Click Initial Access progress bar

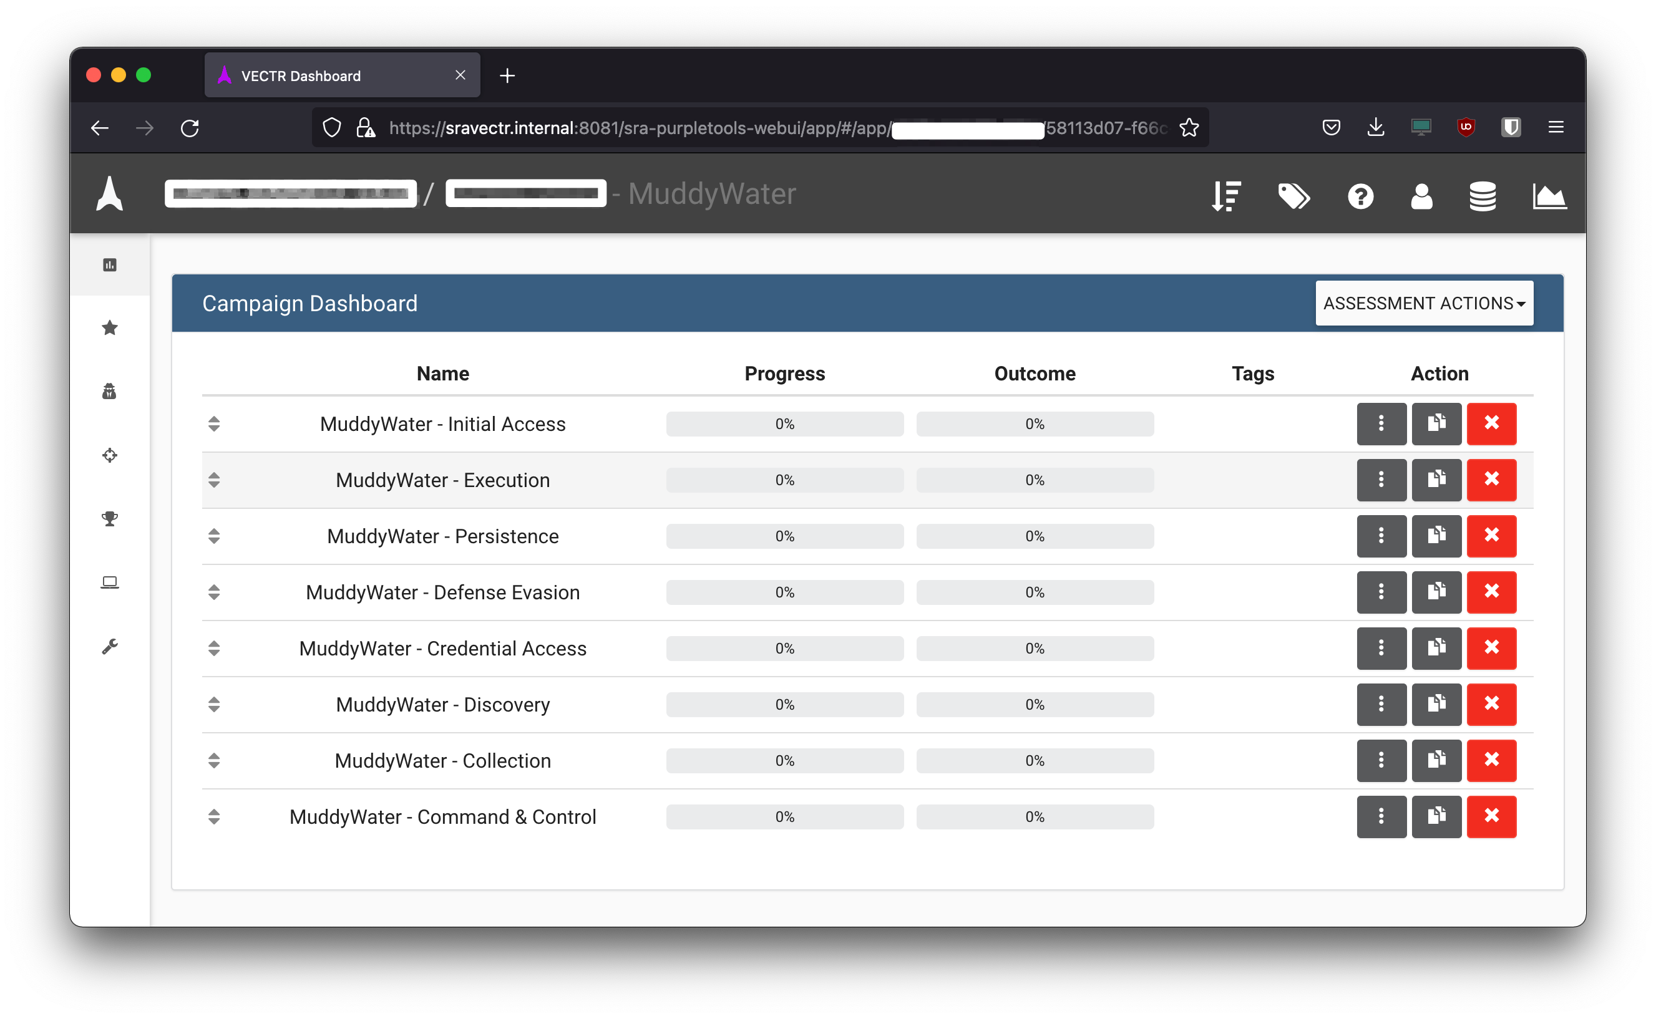(x=784, y=424)
